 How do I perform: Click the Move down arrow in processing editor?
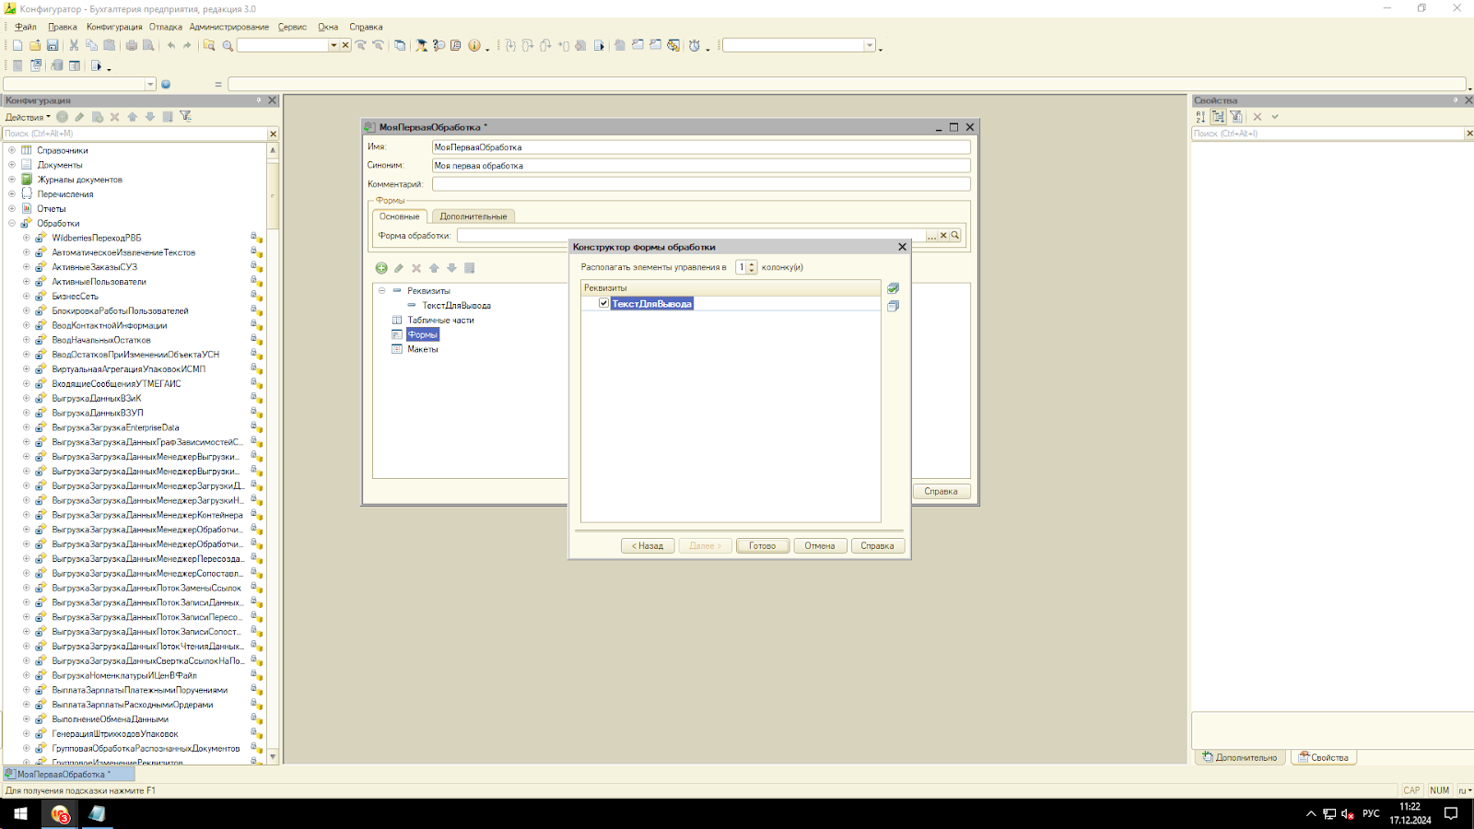pos(451,268)
